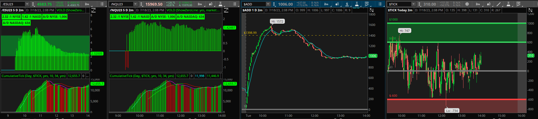Click the VOLD study label on /NQU23 chart
The image size is (538, 119).
coord(193,10)
